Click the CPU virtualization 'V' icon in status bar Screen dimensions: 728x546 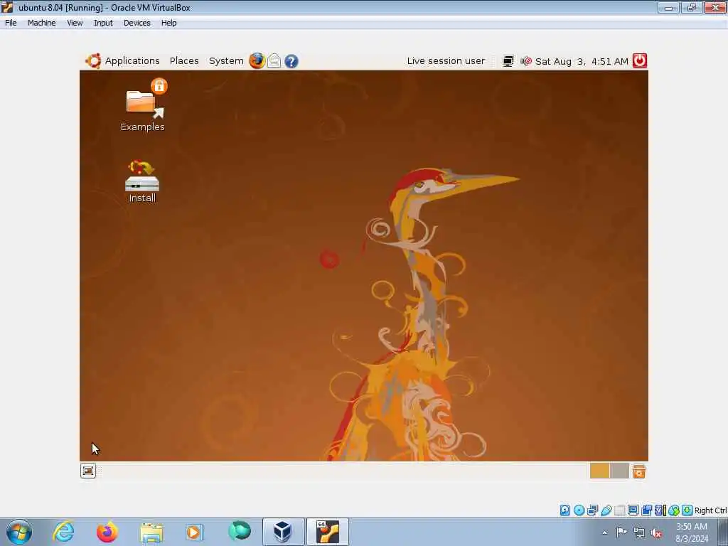tap(660, 510)
